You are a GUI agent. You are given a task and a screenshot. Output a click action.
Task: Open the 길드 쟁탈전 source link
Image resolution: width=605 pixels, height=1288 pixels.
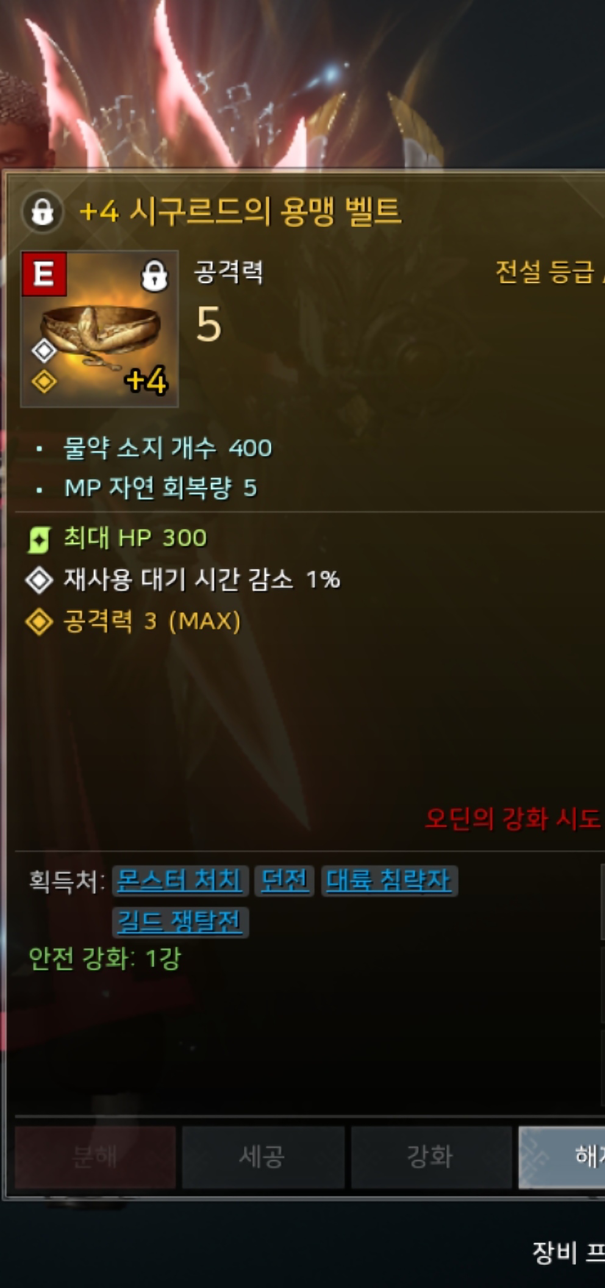click(x=181, y=921)
